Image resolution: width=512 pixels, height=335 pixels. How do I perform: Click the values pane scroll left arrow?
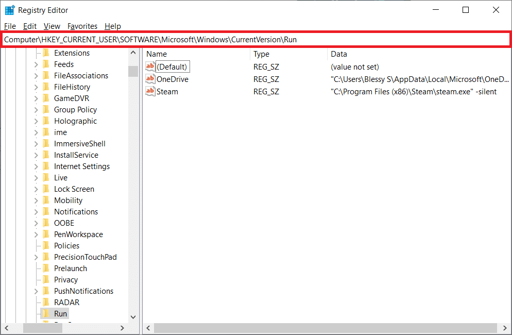pos(148,328)
